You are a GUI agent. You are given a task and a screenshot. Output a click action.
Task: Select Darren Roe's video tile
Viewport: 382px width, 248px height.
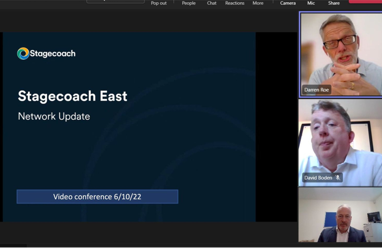click(x=341, y=55)
